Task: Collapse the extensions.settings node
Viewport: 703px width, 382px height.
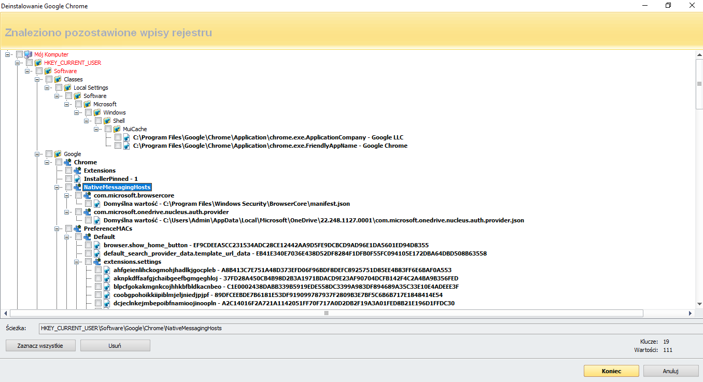Action: pyautogui.click(x=77, y=262)
